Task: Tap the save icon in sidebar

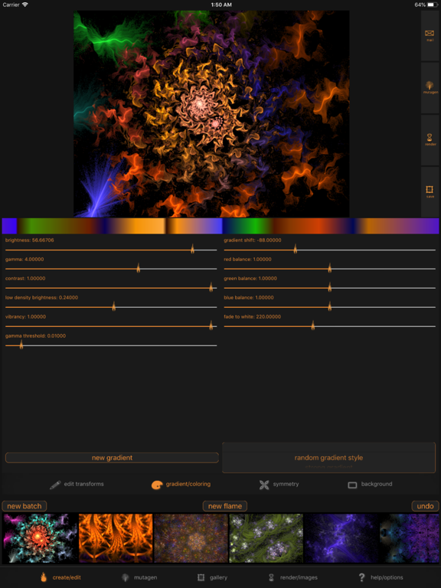Action: [x=430, y=190]
